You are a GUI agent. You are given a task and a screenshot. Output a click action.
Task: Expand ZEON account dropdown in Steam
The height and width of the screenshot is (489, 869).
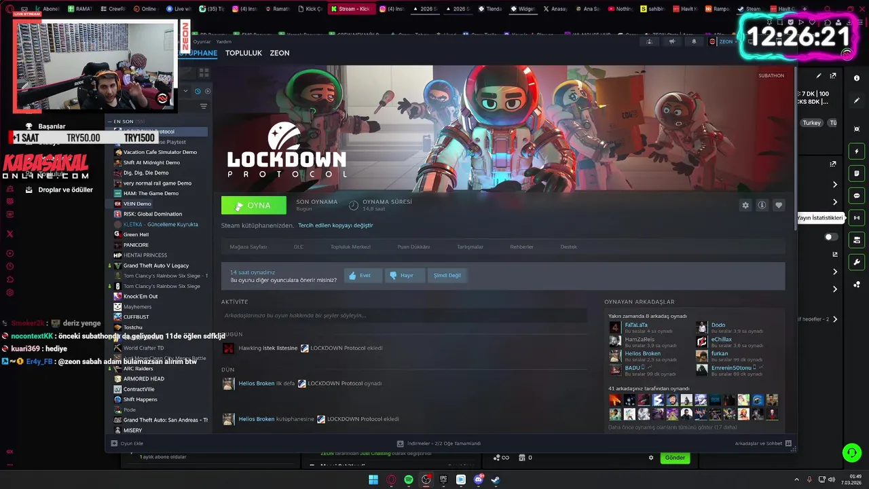point(726,41)
